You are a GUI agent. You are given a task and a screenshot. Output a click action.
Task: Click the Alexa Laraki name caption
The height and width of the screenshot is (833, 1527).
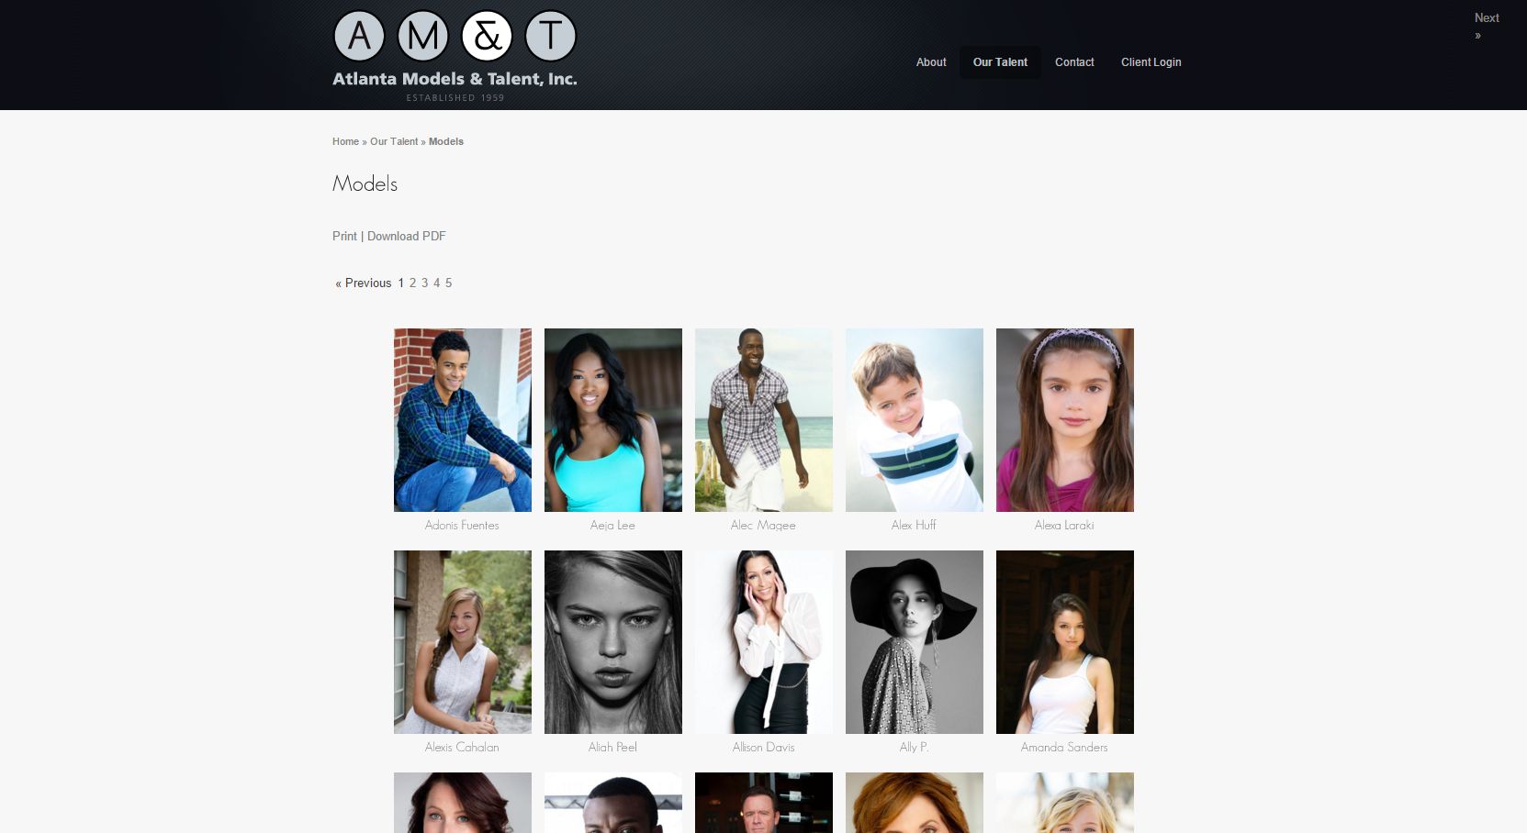[1064, 525]
